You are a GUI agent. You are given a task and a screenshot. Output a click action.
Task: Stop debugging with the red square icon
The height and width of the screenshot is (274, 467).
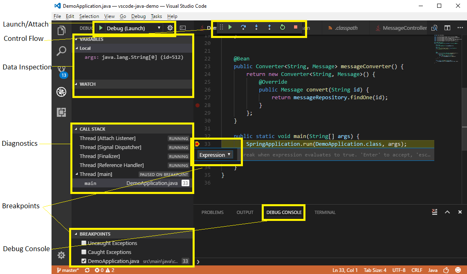[x=295, y=27]
